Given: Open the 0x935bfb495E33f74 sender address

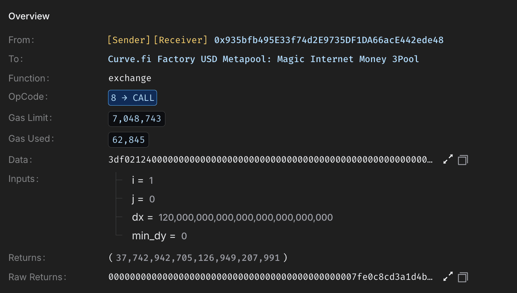Looking at the screenshot, I should coord(328,40).
